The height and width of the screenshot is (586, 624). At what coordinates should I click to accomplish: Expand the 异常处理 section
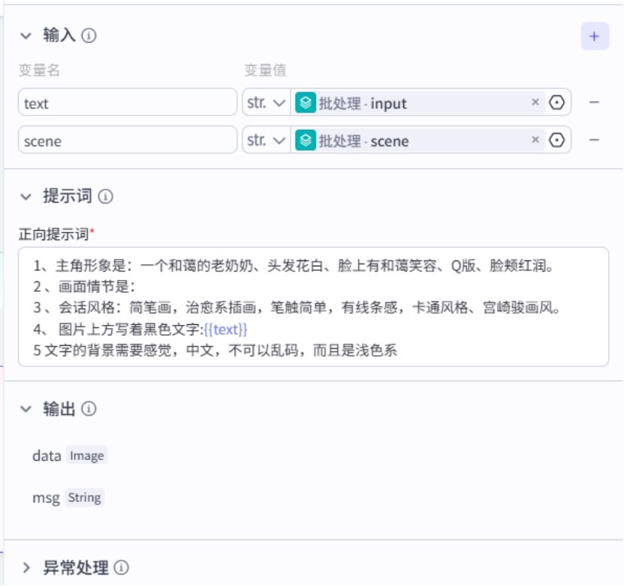tap(27, 568)
